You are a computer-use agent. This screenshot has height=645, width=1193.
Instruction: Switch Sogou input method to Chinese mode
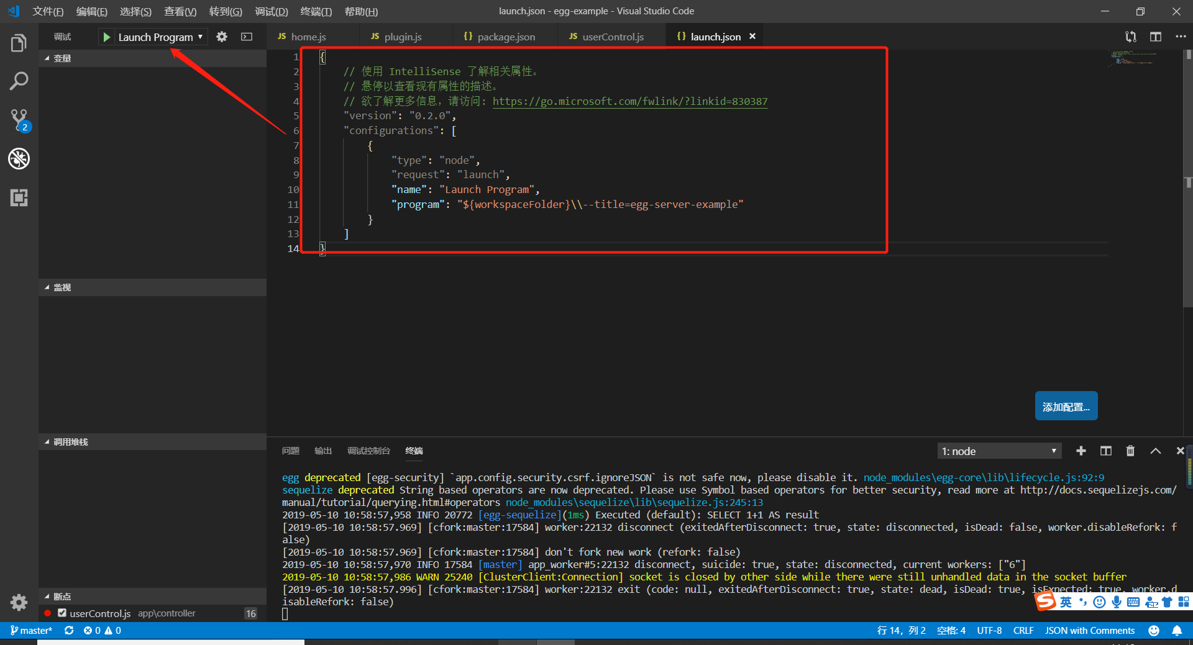point(1065,602)
